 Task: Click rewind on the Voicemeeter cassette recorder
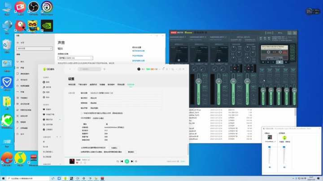[x=263, y=62]
